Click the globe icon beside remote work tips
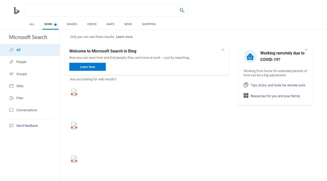This screenshot has width=327, height=181. 246,85
